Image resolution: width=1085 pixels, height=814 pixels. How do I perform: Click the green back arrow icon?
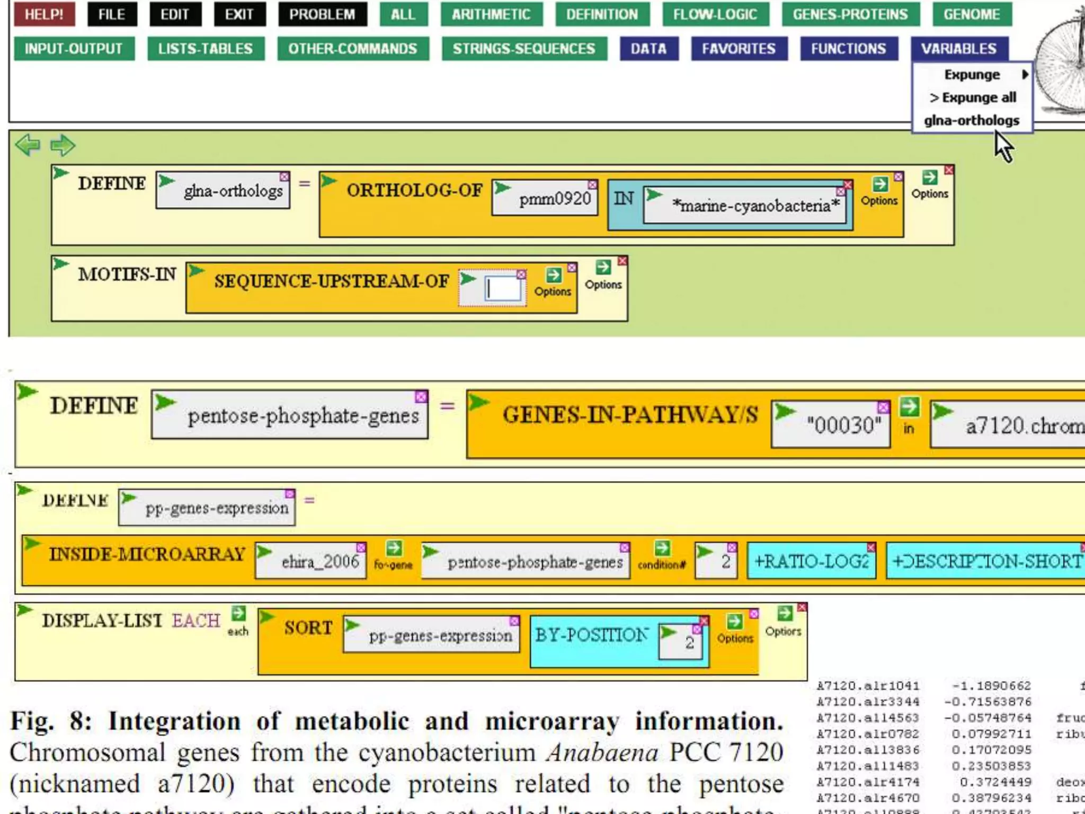point(28,145)
